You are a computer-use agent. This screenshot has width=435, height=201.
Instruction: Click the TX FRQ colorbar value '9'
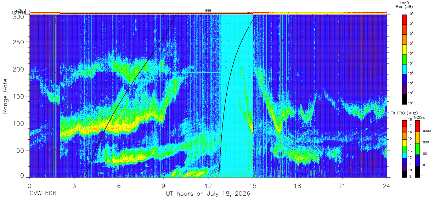(x=410, y=176)
